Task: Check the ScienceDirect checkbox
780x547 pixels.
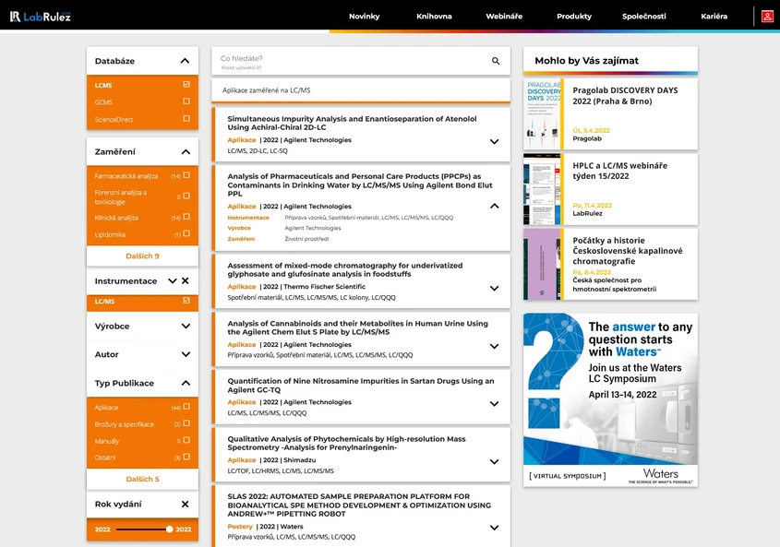Action: (x=186, y=118)
